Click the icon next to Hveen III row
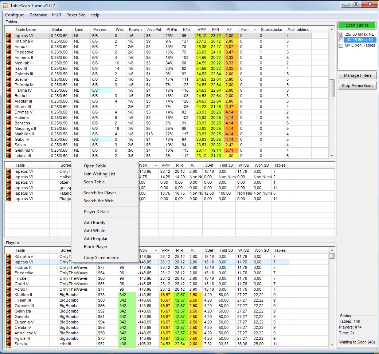Viewport: 379px width, 354px height. (9, 300)
